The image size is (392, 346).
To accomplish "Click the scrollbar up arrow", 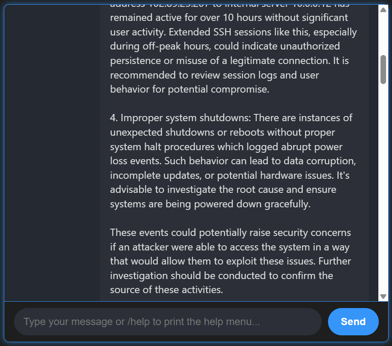I will (383, 10).
